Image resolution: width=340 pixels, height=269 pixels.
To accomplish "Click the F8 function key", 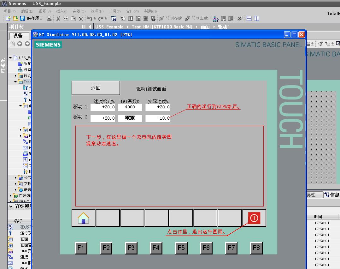I will (256, 248).
